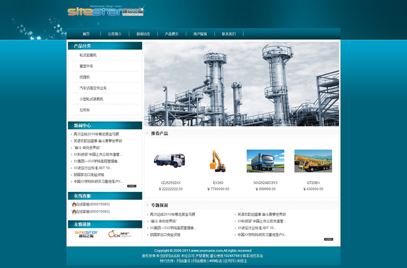Click the QT20B-I yellow crane thumbnail

coord(313,160)
